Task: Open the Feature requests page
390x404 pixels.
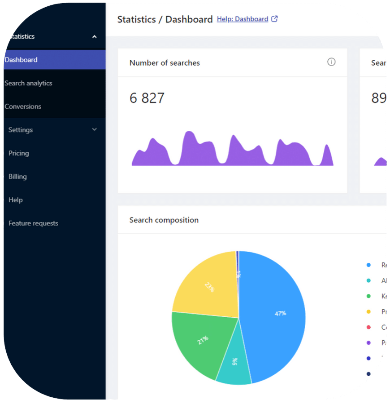Action: point(33,223)
